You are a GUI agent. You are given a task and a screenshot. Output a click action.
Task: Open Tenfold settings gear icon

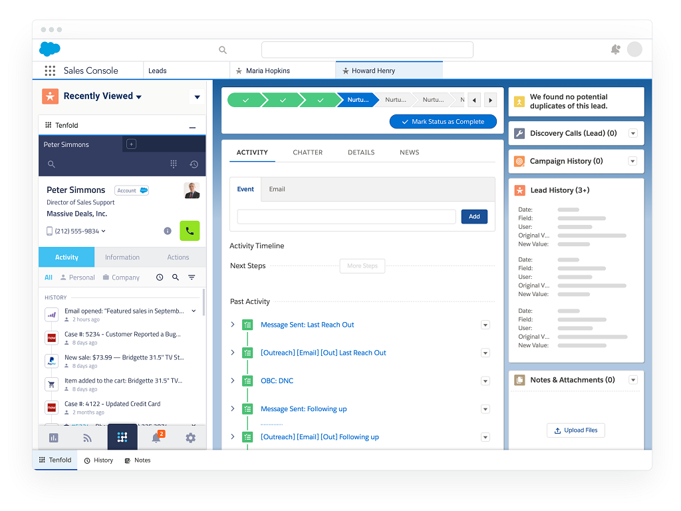[x=191, y=438]
